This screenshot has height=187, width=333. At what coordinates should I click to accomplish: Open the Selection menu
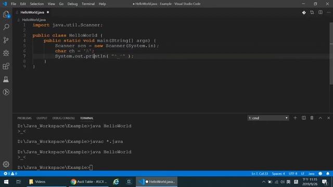(x=37, y=4)
